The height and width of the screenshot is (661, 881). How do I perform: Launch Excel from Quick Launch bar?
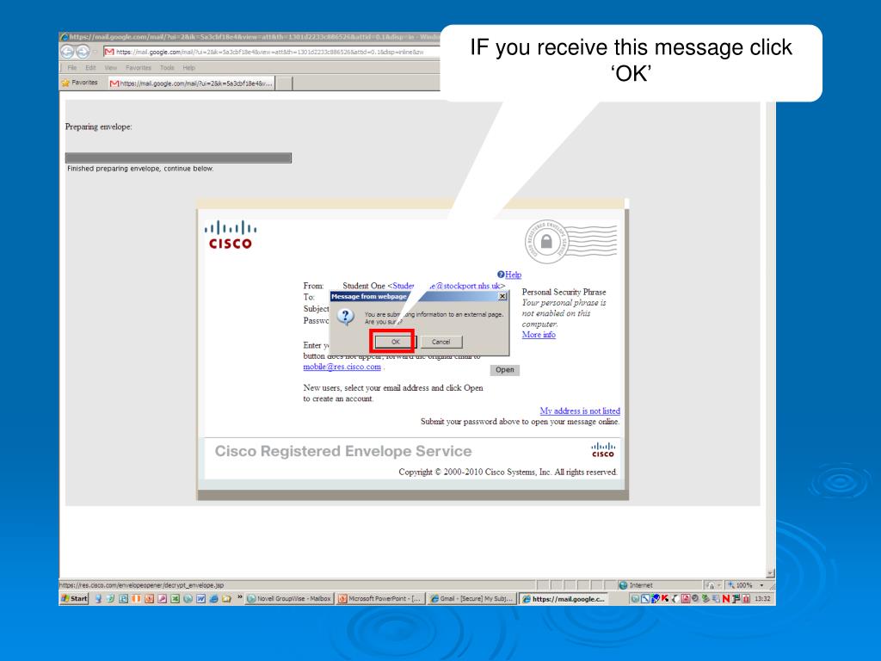[175, 599]
